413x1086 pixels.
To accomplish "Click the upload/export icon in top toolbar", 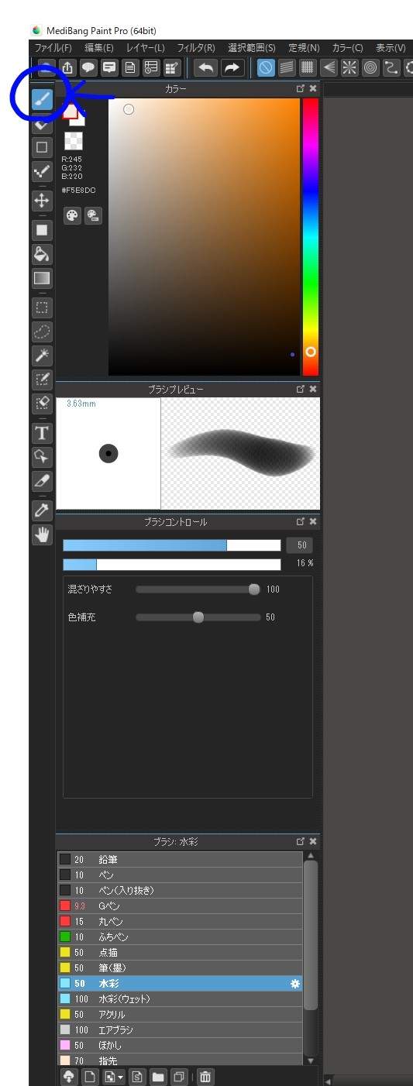I will pyautogui.click(x=67, y=67).
